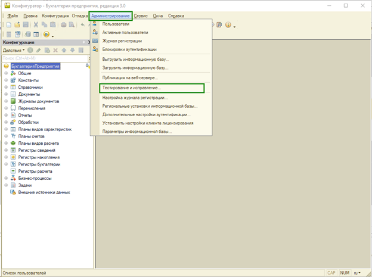This screenshot has width=372, height=277.
Task: Open the Файл menu
Action: point(13,16)
